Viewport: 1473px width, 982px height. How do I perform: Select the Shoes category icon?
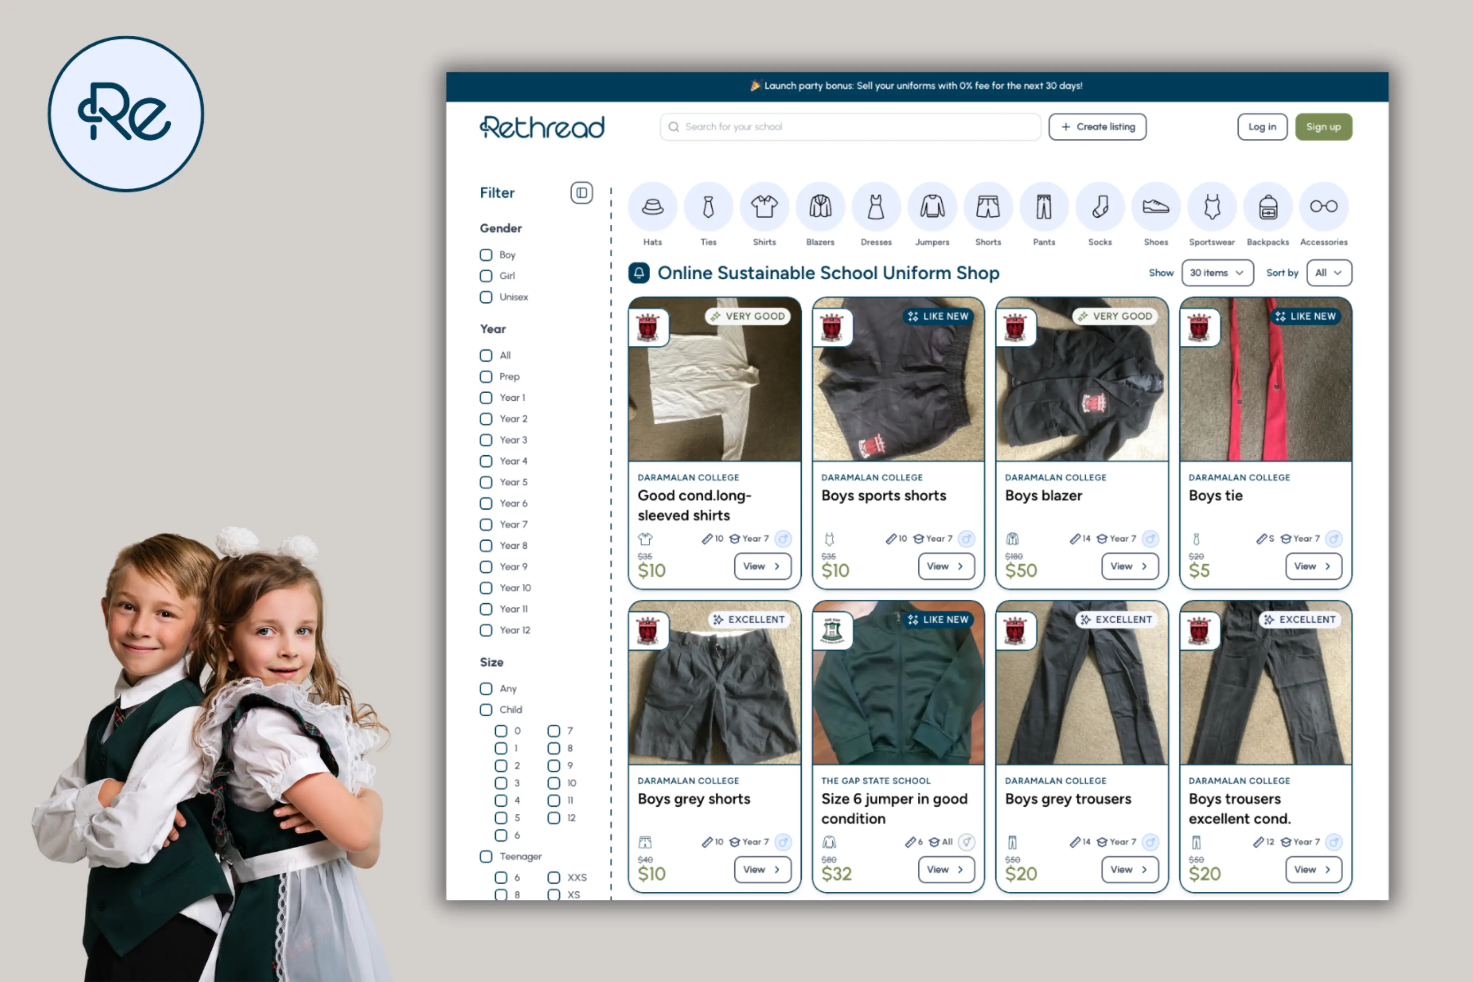click(1156, 207)
